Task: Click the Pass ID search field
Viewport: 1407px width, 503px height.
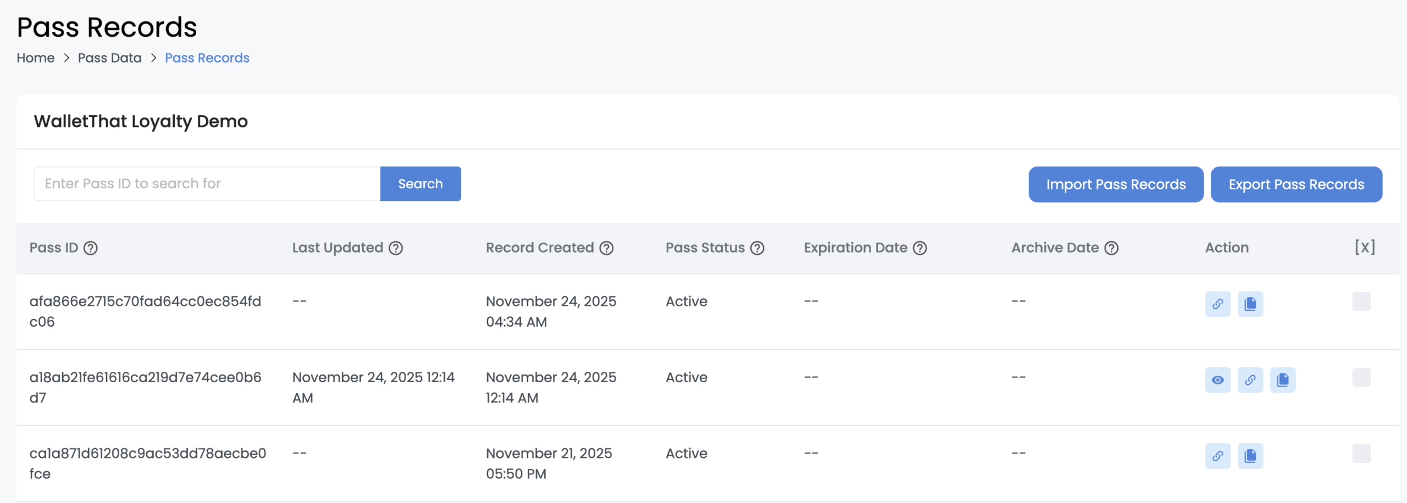Action: [206, 183]
